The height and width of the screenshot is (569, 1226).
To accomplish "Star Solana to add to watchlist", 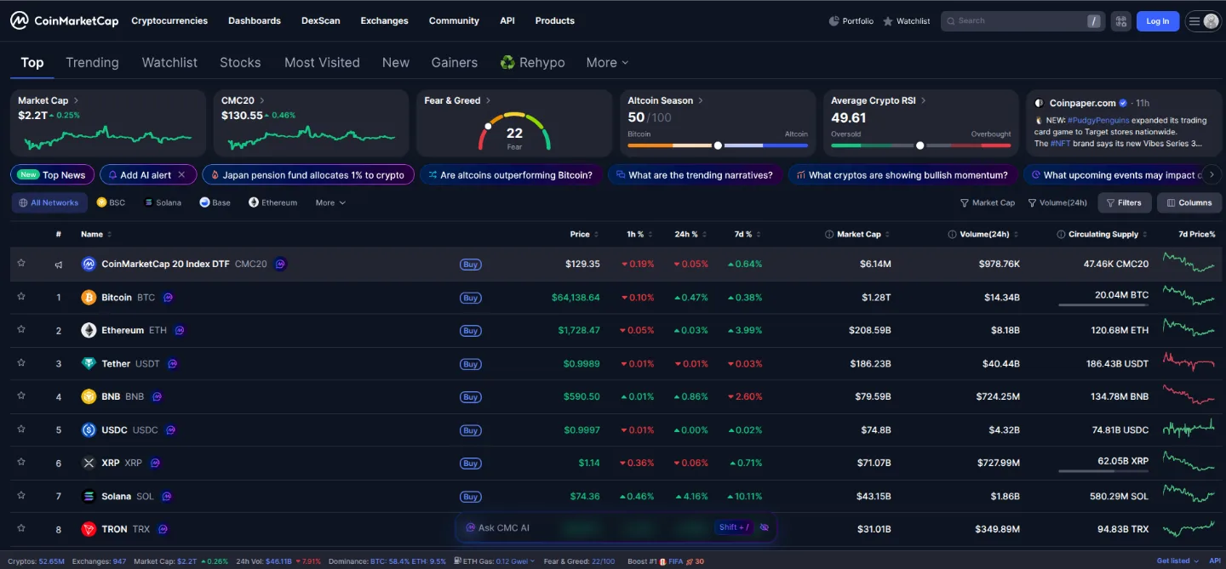I will click(x=21, y=496).
